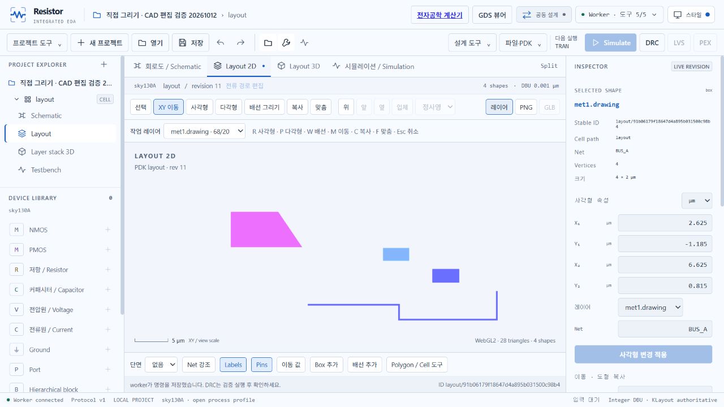The width and height of the screenshot is (724, 407).
Task: Toggle the Split view
Action: [549, 66]
